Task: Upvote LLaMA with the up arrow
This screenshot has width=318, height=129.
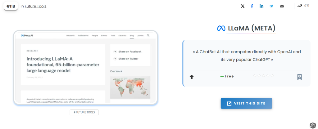Action: (192, 77)
